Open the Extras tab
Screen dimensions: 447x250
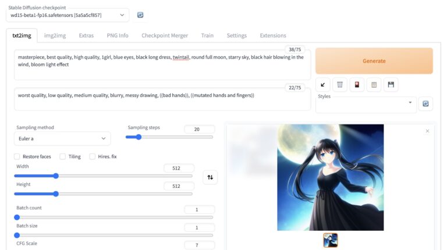pyautogui.click(x=86, y=35)
